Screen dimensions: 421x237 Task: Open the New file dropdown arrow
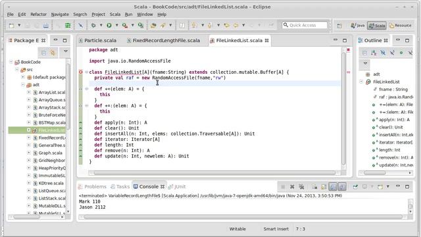click(x=19, y=25)
